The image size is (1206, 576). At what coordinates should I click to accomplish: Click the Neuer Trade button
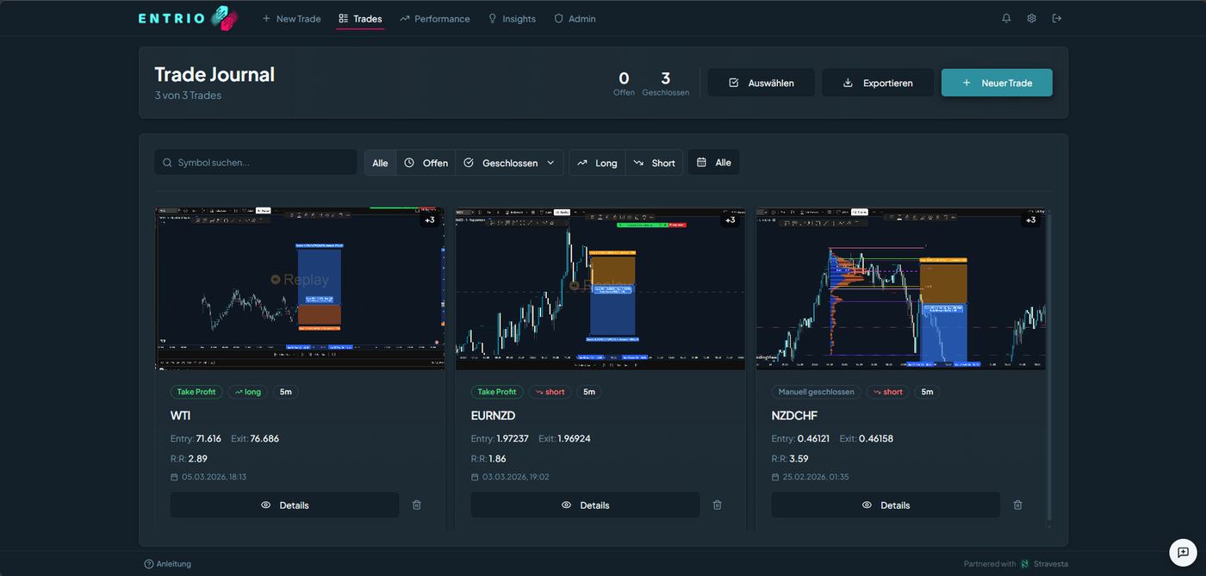click(997, 83)
